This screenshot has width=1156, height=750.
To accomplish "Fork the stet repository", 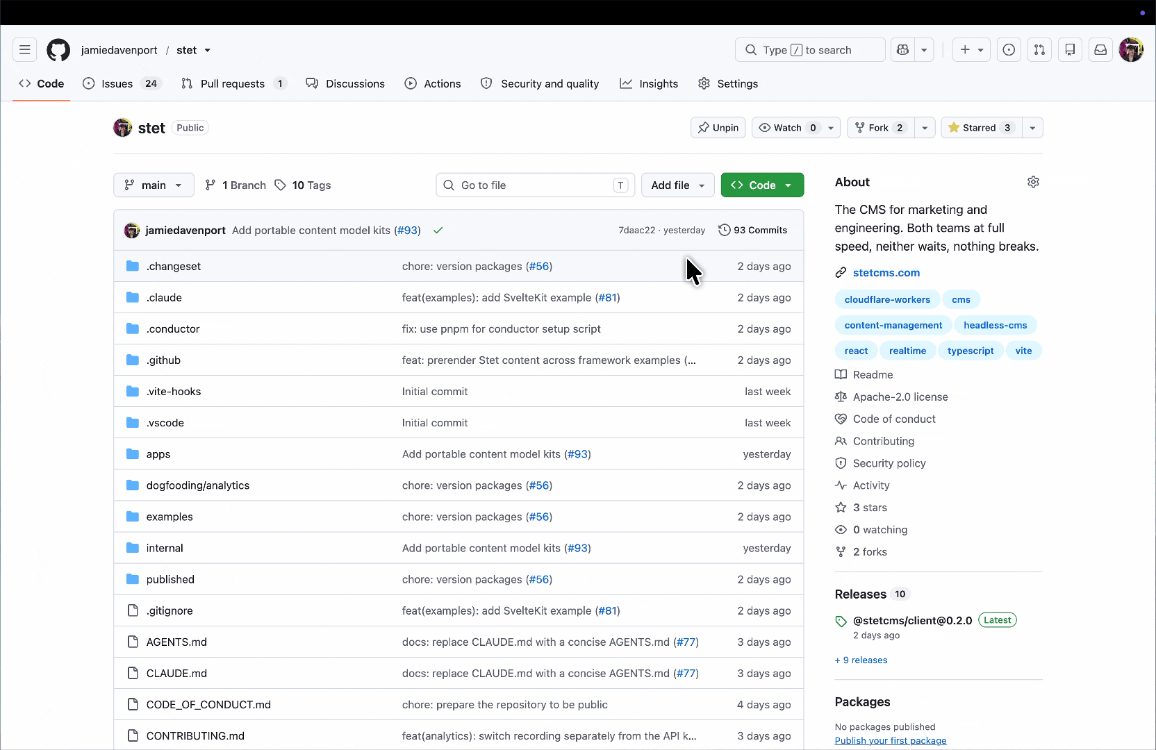I will click(880, 128).
